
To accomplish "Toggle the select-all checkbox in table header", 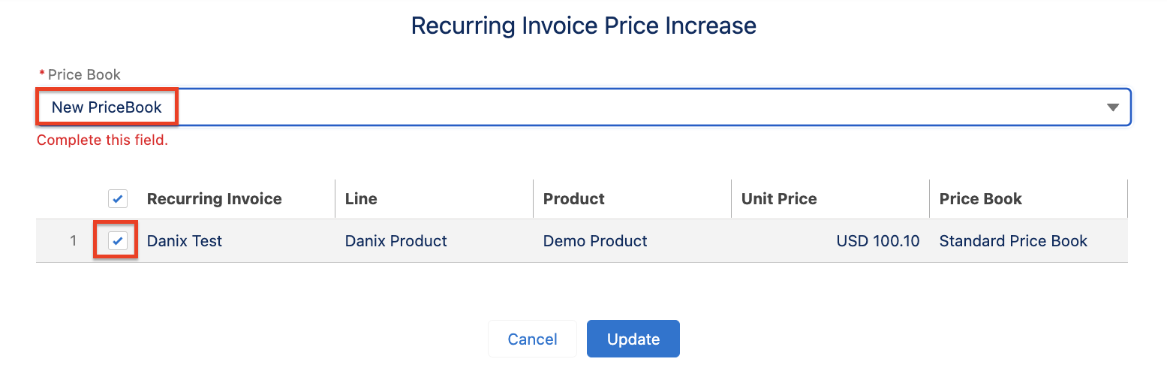I will click(118, 199).
